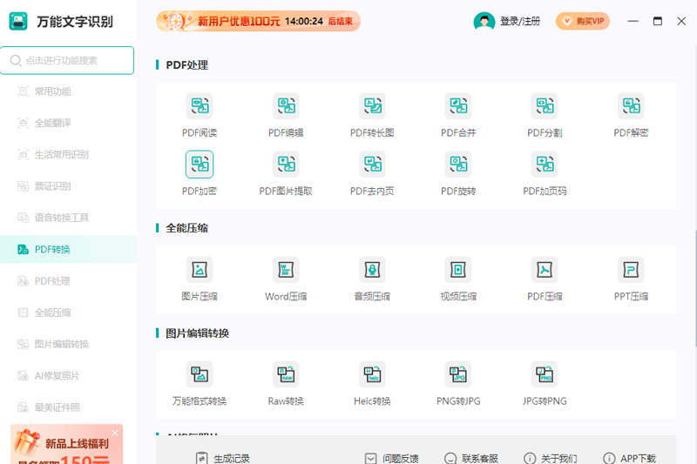Launch the PDF解密 decryption tool

631,105
